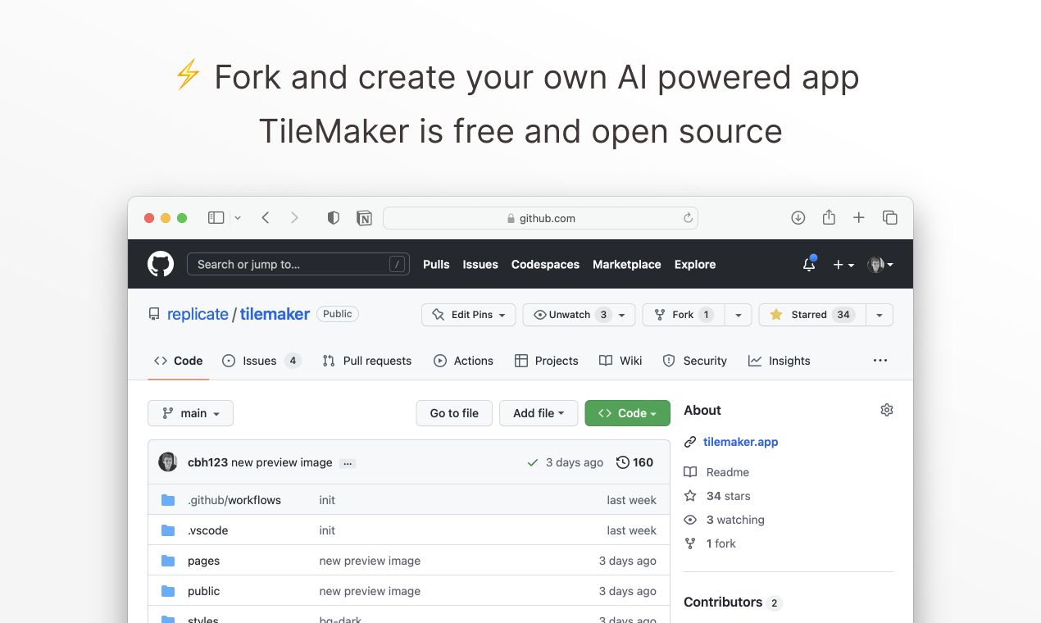Click the repository icon beside replicate
1041x623 pixels.
point(154,314)
